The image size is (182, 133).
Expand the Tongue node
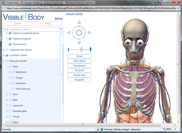[x=10, y=77]
